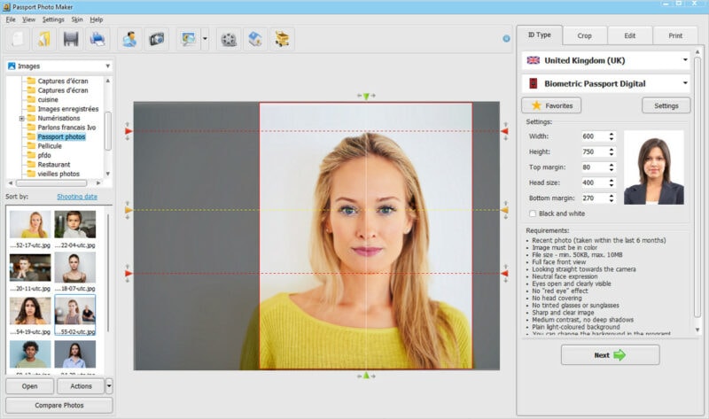Click the Height stepper arrows

pyautogui.click(x=612, y=151)
